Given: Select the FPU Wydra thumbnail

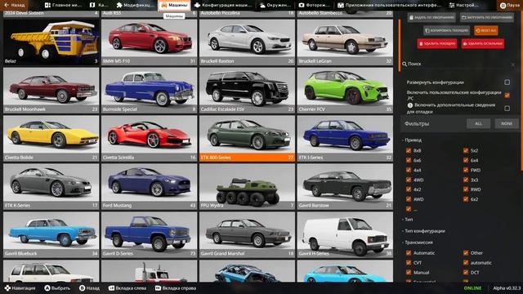Looking at the screenshot, I should [247, 186].
